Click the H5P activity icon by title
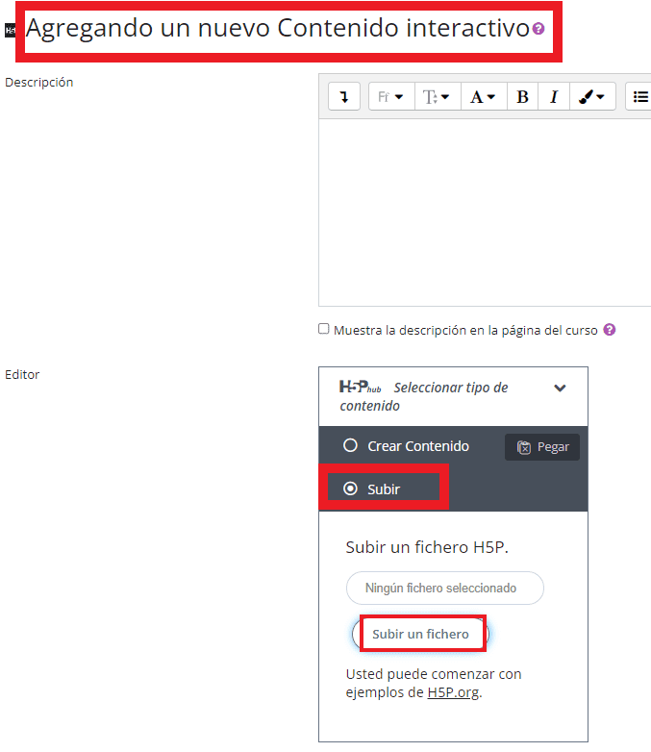Viewport: 651px width, 752px height. [x=10, y=30]
